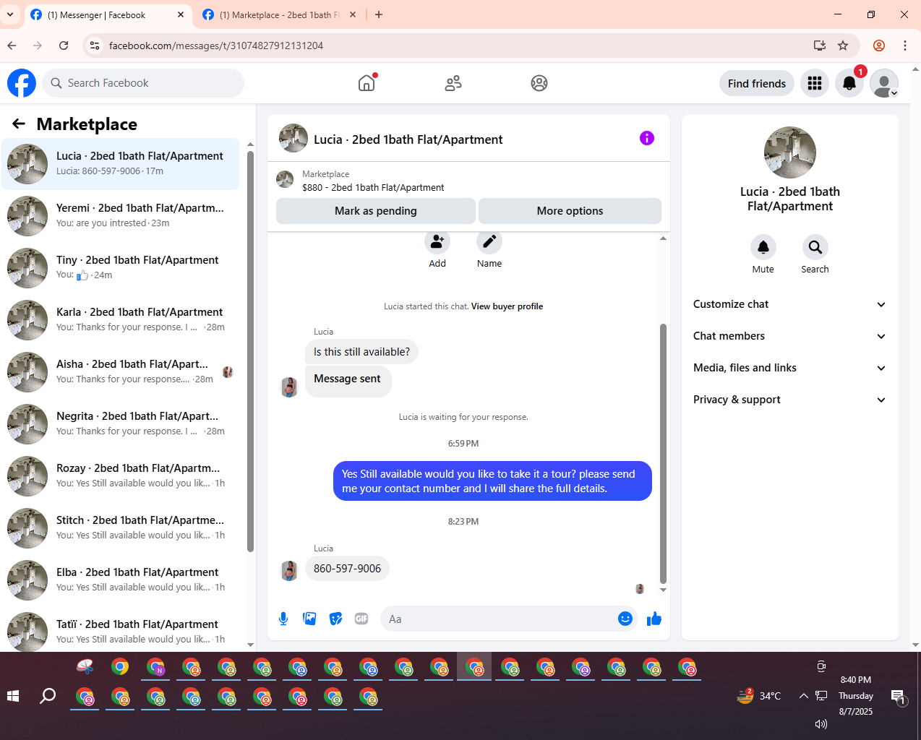Open the taskbar volume icon
Viewport: 921px width, 740px height.
(x=821, y=724)
